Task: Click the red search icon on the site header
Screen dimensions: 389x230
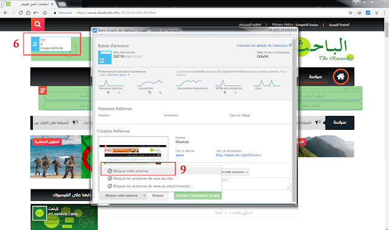Action: [x=38, y=24]
